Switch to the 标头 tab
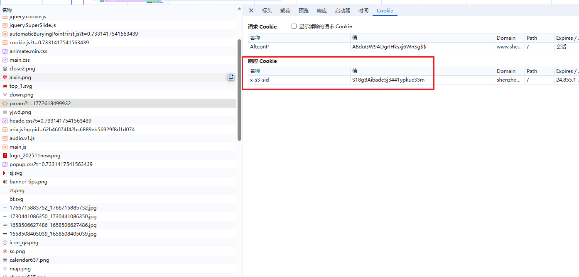 [267, 11]
